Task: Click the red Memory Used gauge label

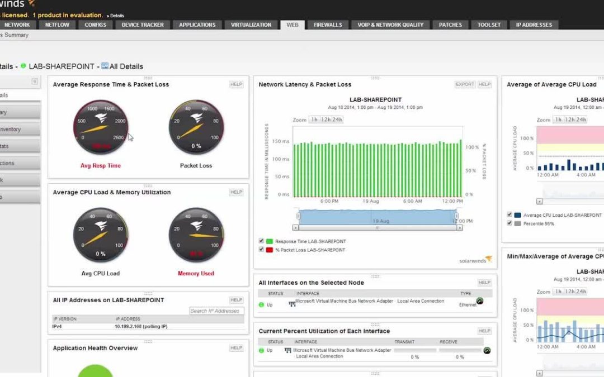Action: click(x=196, y=273)
